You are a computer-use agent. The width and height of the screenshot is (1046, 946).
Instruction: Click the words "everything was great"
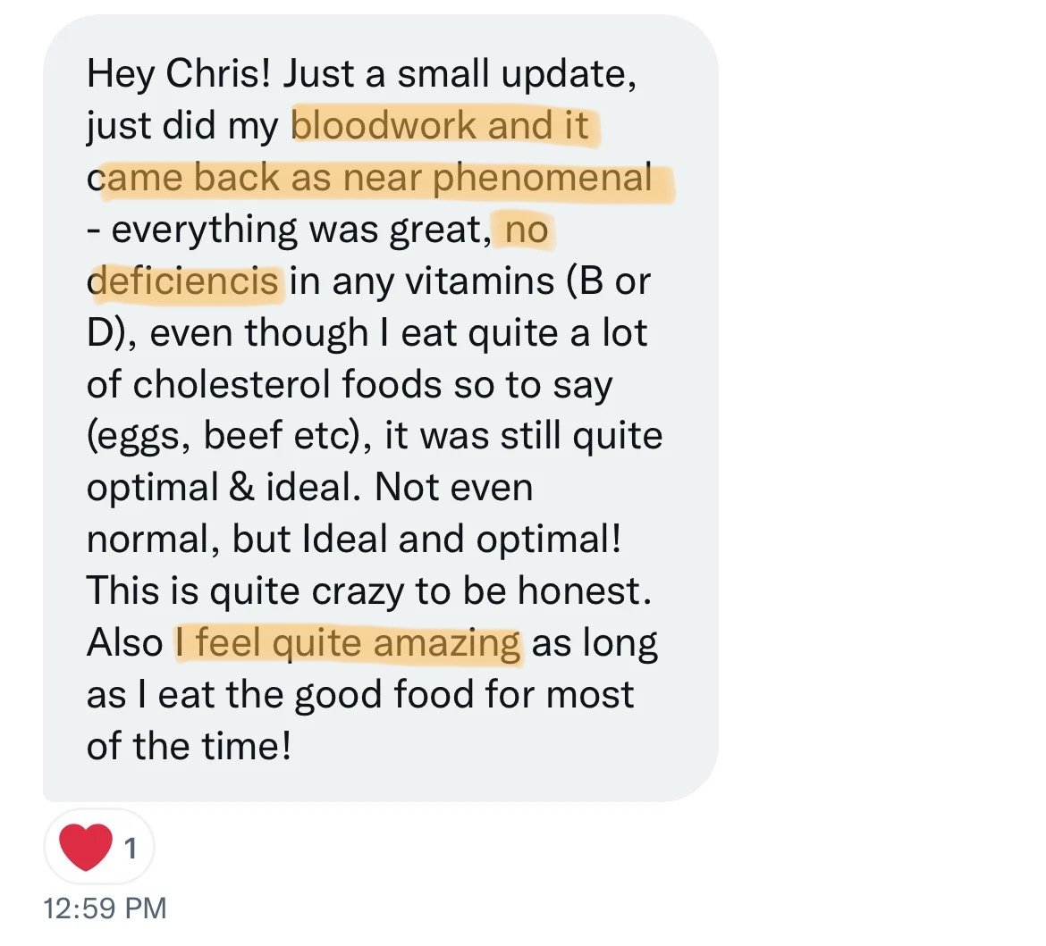(x=297, y=230)
